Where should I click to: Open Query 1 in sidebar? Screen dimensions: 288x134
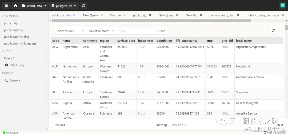click(9, 58)
